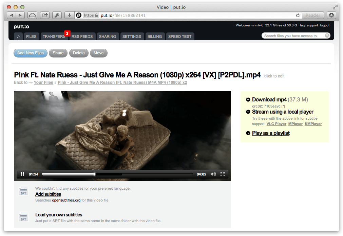Open the support link
The height and width of the screenshot is (236, 343).
pyautogui.click(x=312, y=25)
